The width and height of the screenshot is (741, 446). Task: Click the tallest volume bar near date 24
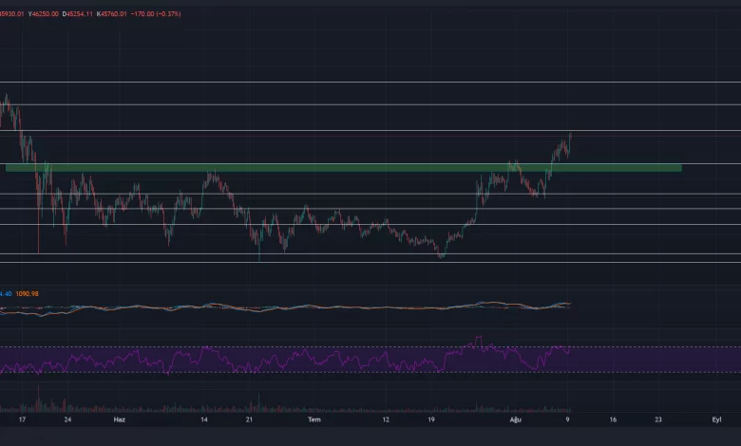[x=39, y=399]
